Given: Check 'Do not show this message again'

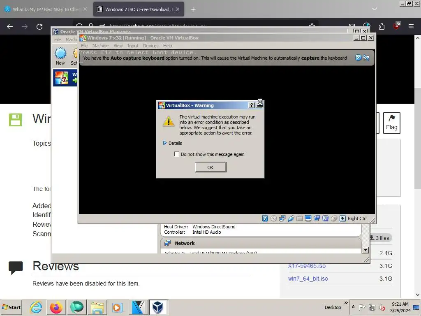Looking at the screenshot, I should (x=176, y=154).
